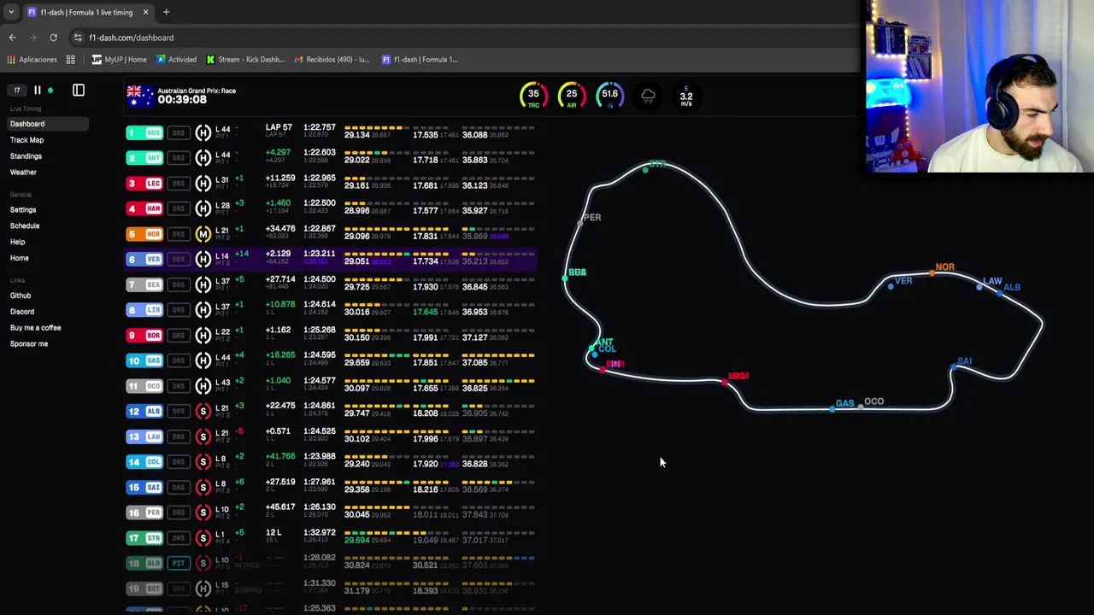Select the HAM position 4 driver tag
This screenshot has width=1094, height=615.
pyautogui.click(x=144, y=208)
